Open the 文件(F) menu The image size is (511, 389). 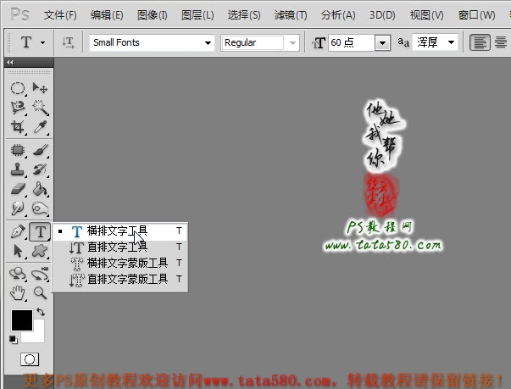(x=60, y=15)
